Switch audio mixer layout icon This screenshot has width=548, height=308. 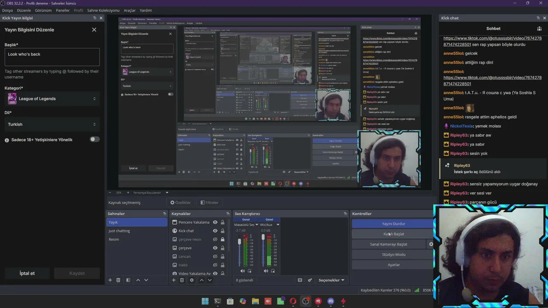click(x=300, y=280)
